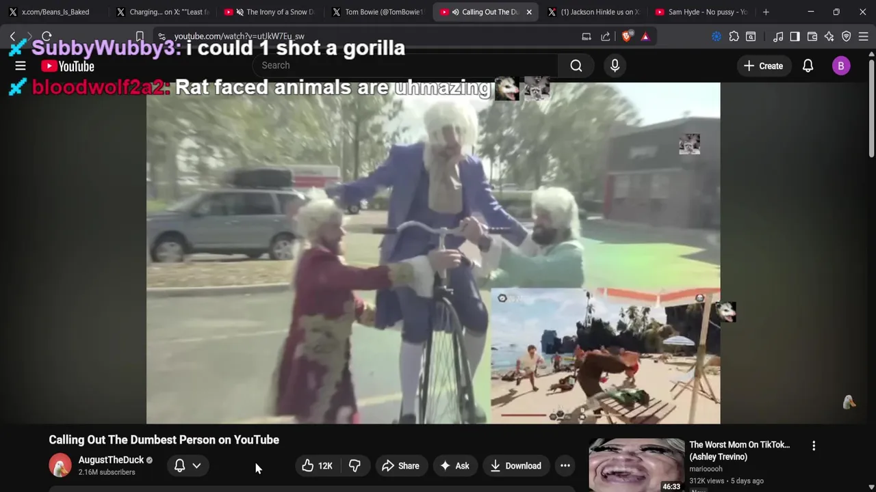Screen dimensions: 876x492
Task: Switch to the Jackson Hinkle tab
Action: coord(594,12)
